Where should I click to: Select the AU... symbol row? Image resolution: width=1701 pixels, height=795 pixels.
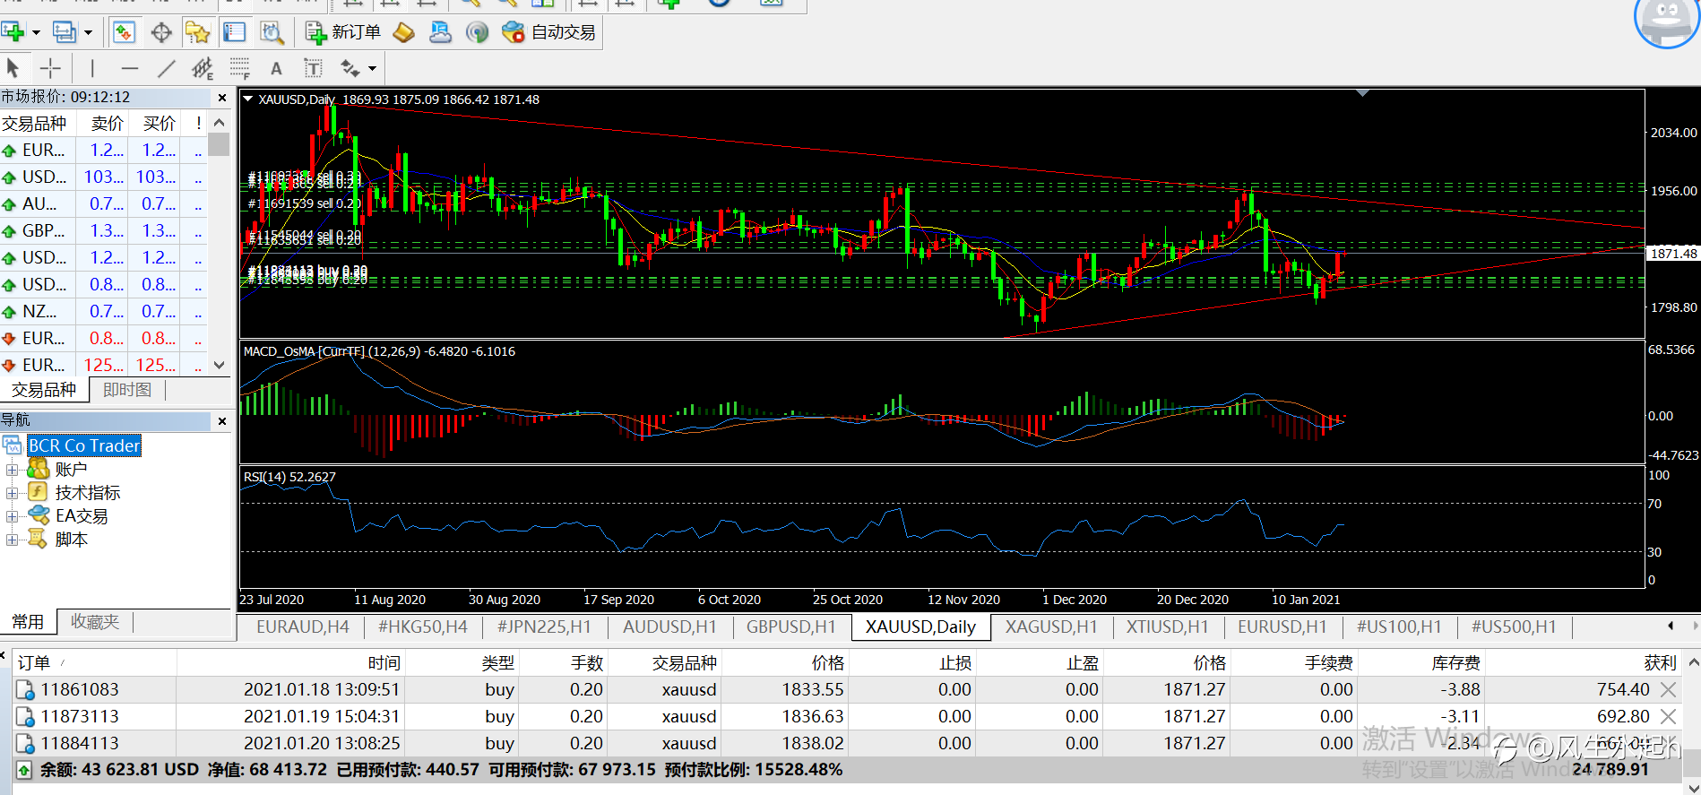coord(103,203)
